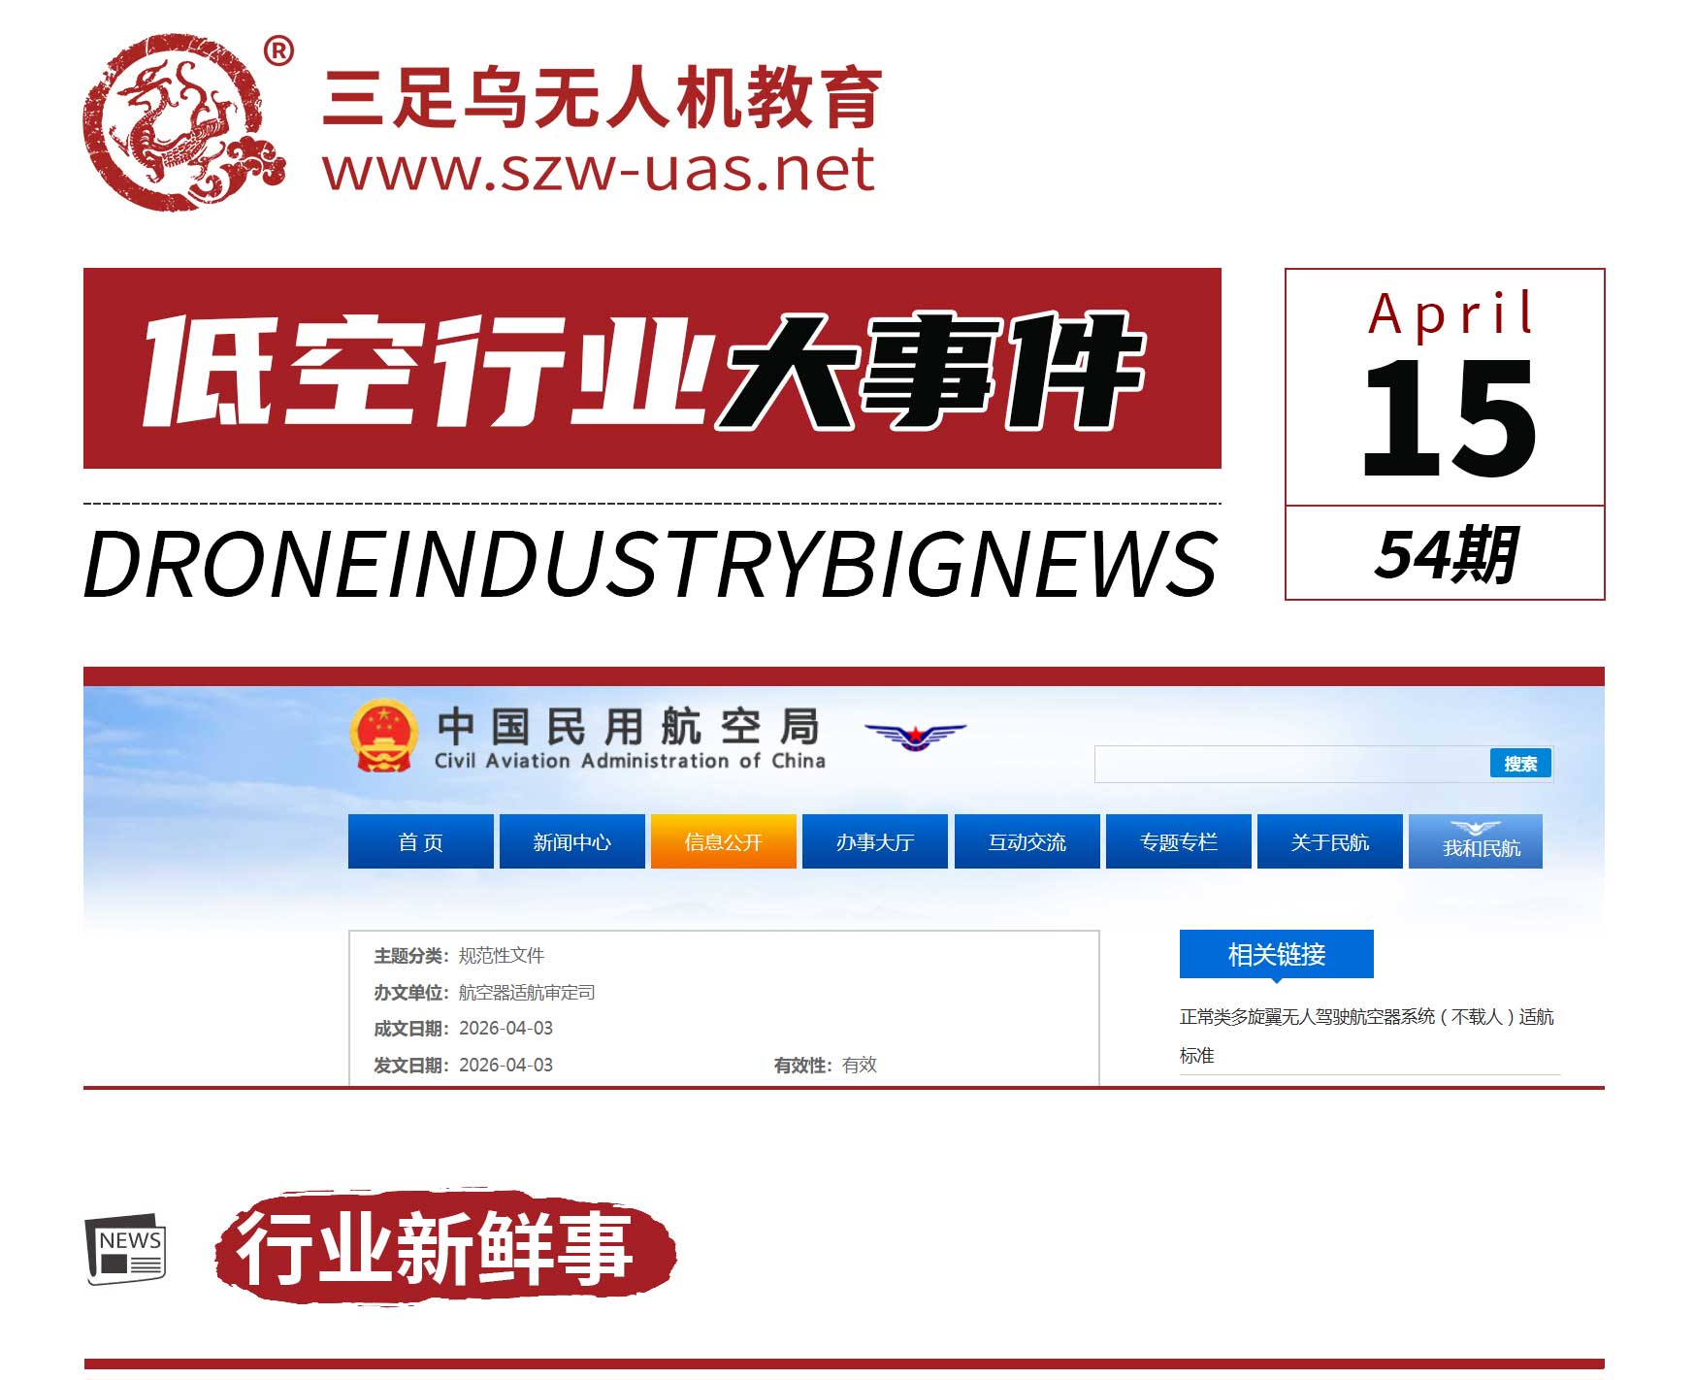Click the registered trademark symbol
Image resolution: width=1695 pixels, height=1380 pixels.
(278, 50)
